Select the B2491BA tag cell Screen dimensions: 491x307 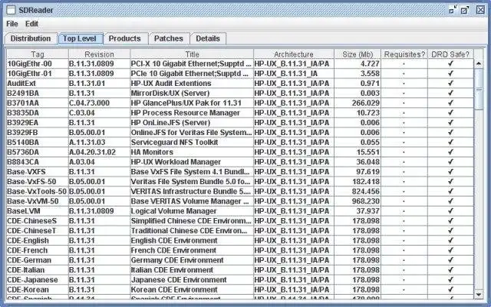click(x=38, y=93)
